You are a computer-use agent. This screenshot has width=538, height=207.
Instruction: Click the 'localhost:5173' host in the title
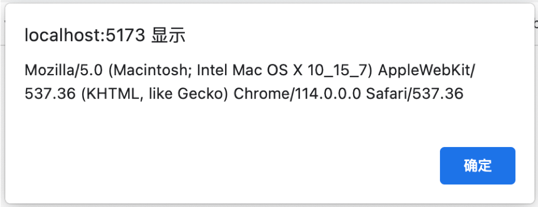[84, 36]
